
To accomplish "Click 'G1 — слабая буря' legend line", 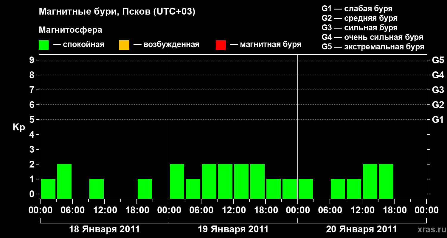I will pyautogui.click(x=357, y=9).
